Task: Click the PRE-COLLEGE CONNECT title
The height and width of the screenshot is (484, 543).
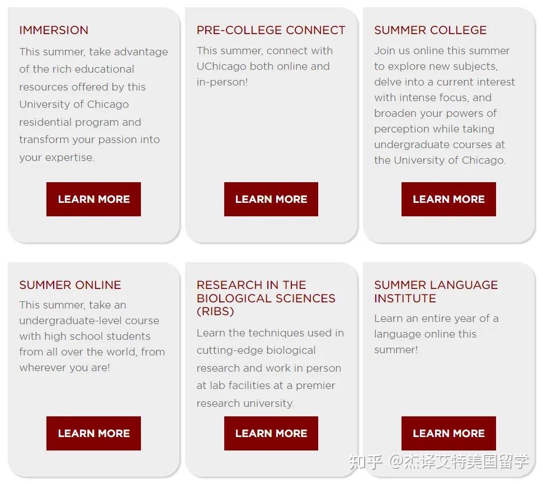Action: 271,30
